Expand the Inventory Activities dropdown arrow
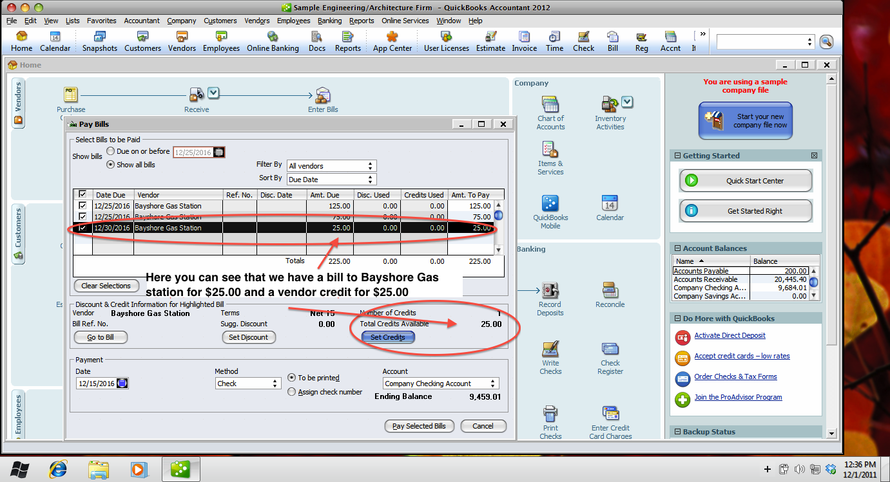Image resolution: width=890 pixels, height=482 pixels. pos(627,102)
